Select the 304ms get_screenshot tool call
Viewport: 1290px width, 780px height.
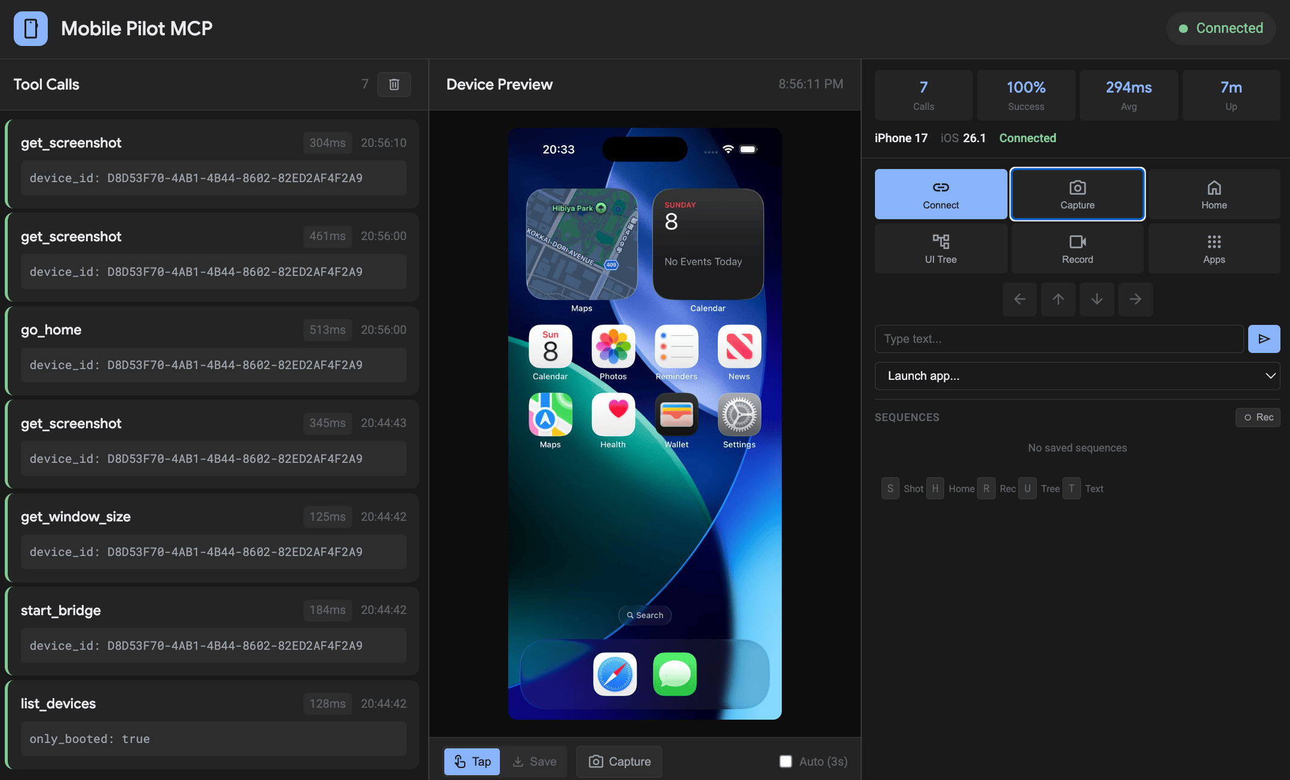(213, 164)
